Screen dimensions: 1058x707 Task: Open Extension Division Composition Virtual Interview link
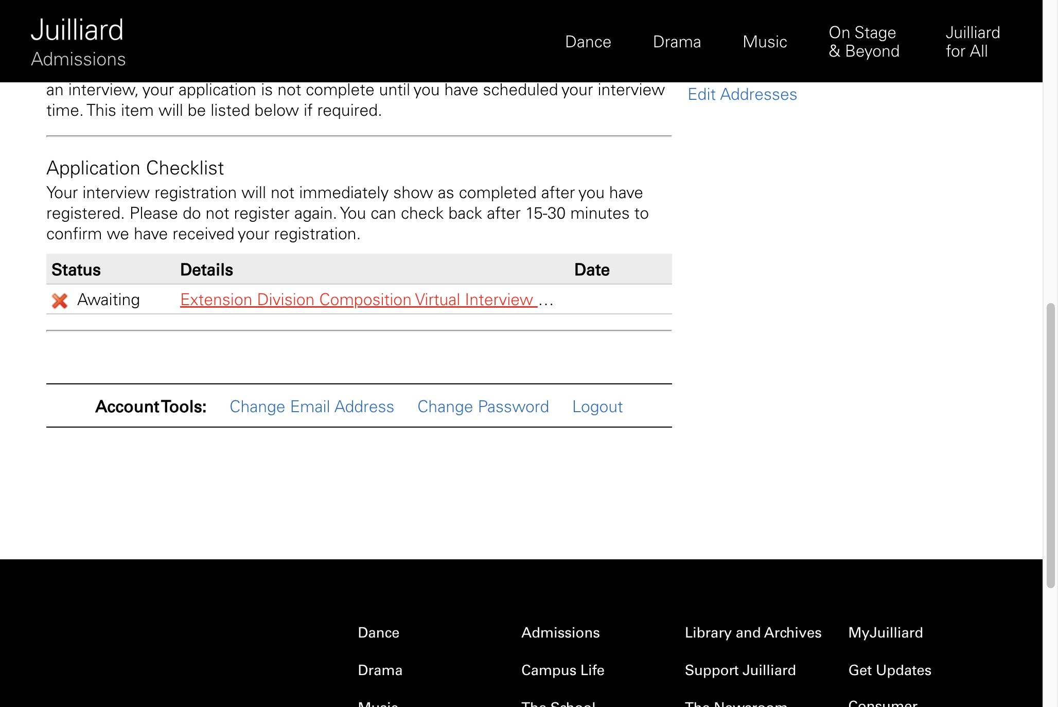pos(359,299)
